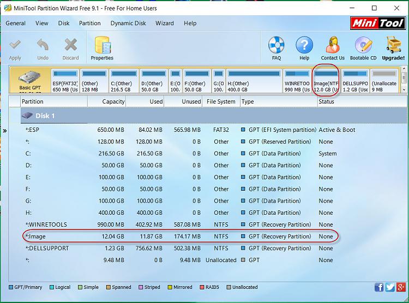Select the H: partition row

(x=213, y=213)
